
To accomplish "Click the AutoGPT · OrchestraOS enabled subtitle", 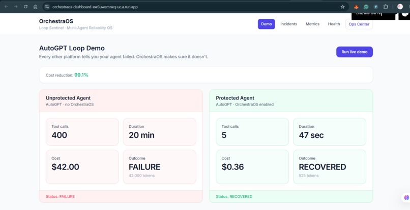I will coord(245,104).
